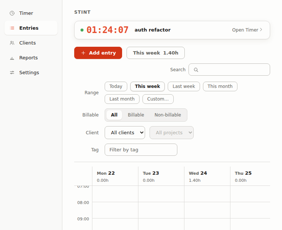Click the 1.40h total under Wed 24

[194, 180]
